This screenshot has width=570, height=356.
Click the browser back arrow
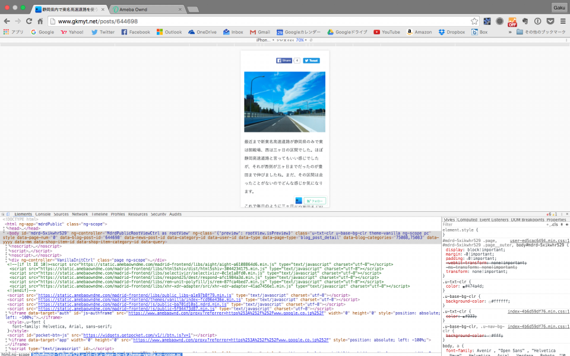pyautogui.click(x=7, y=21)
